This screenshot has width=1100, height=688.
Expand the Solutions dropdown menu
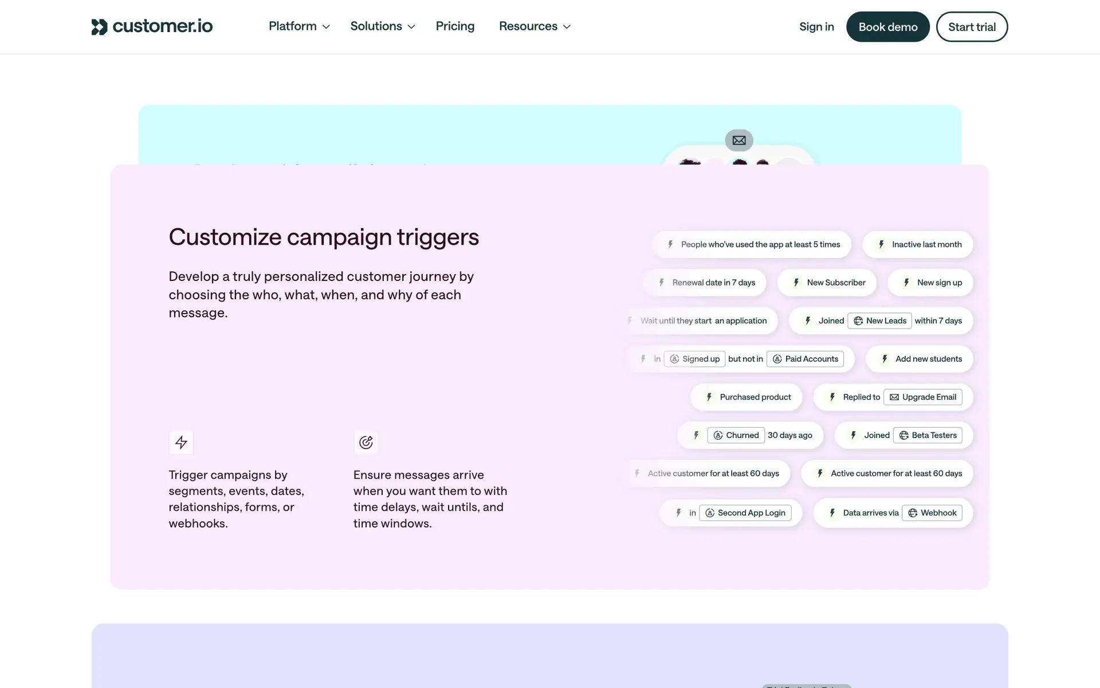coord(382,26)
